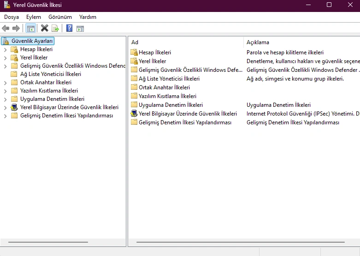Image resolution: width=360 pixels, height=256 pixels.
Task: Click the Forward arrow toolbar icon
Action: [16, 29]
